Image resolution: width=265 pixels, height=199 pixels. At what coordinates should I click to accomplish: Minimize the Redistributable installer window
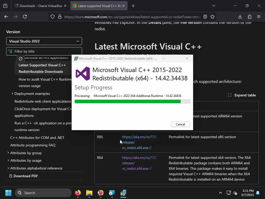click(x=164, y=58)
